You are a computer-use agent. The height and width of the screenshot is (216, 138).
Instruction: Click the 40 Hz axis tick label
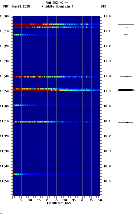82,200
